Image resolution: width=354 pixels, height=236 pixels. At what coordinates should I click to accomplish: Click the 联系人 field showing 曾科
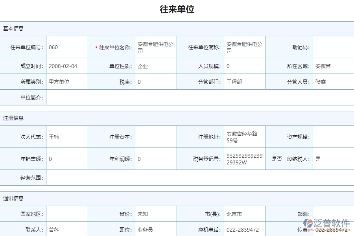pos(67,229)
